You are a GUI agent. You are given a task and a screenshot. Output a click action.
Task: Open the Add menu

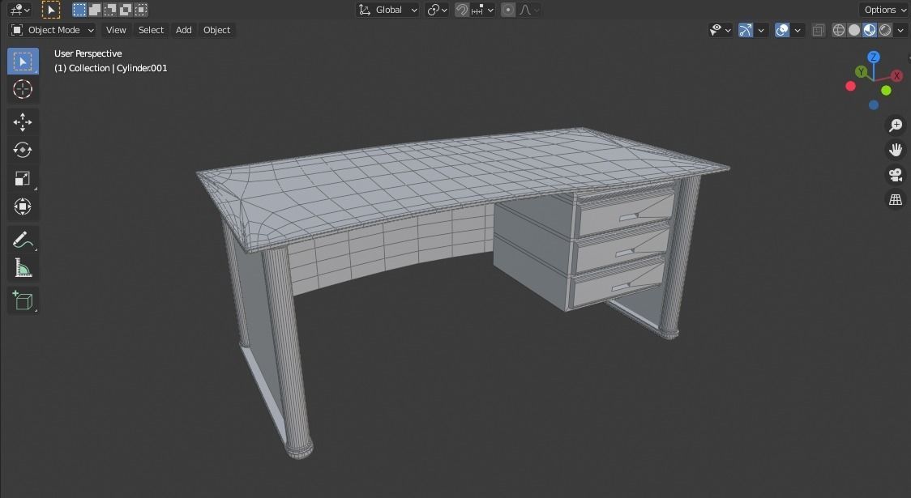coord(183,30)
